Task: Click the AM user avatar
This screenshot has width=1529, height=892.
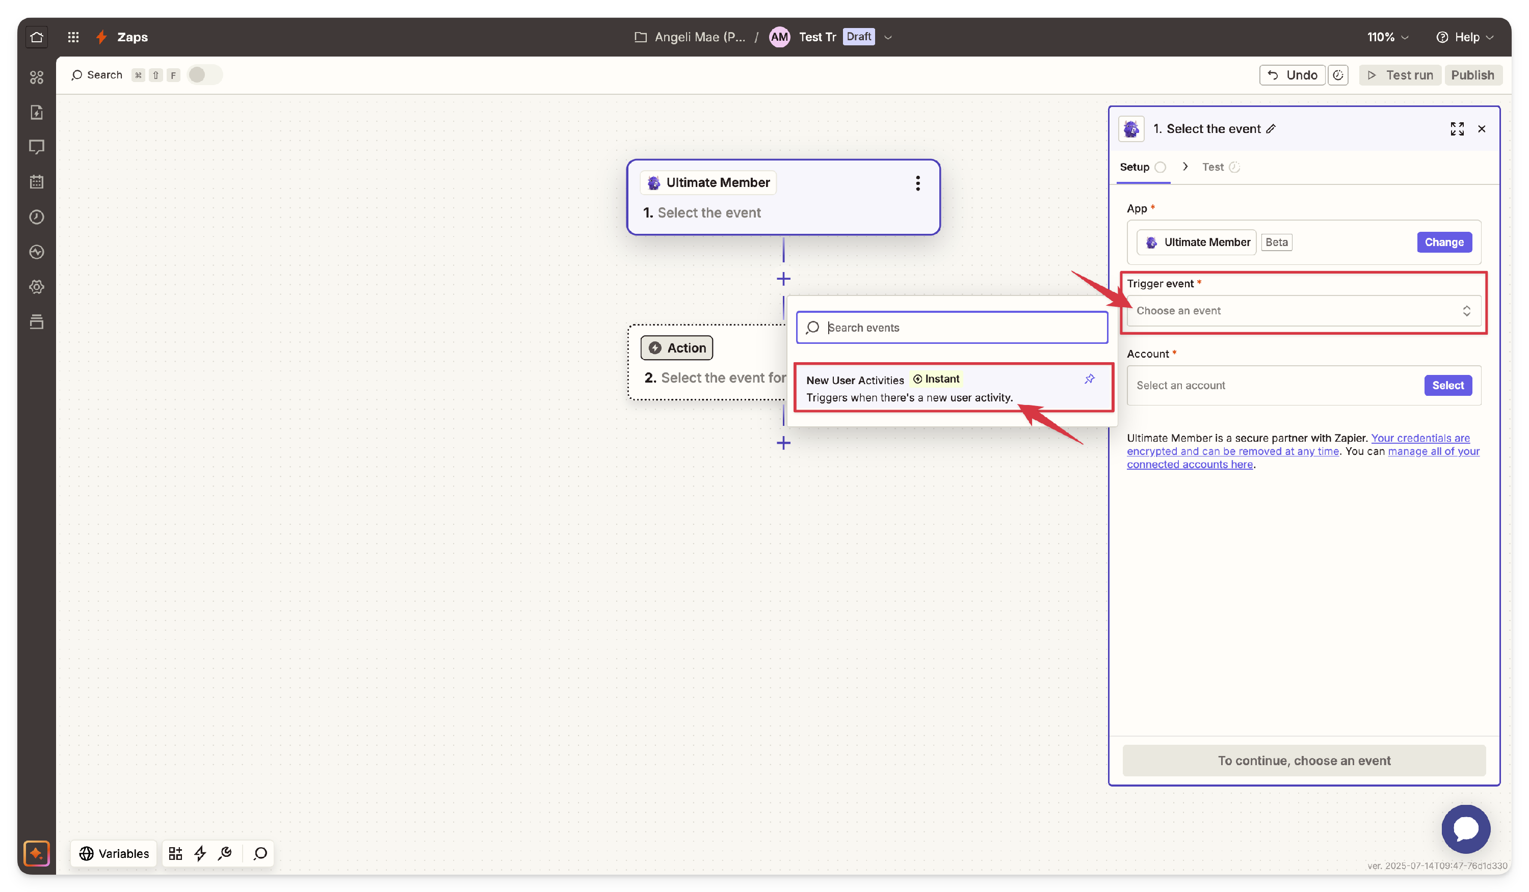Action: 779,37
